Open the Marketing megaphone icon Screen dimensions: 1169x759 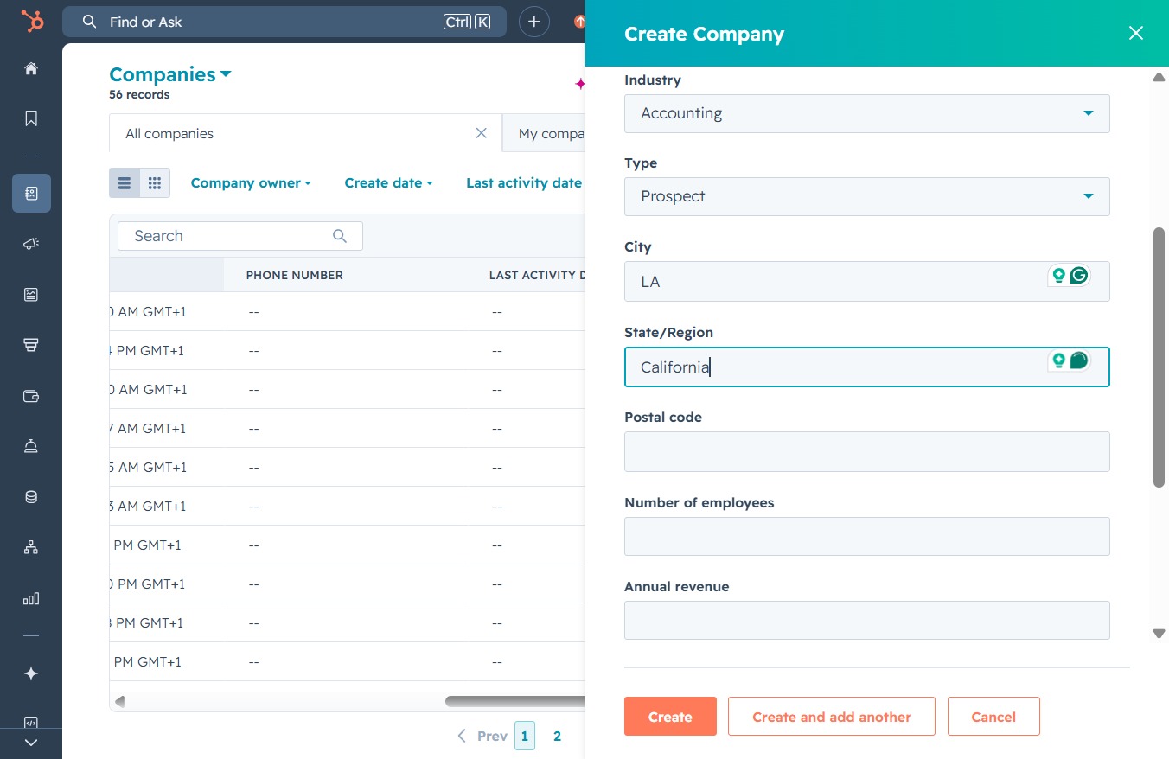tap(31, 244)
